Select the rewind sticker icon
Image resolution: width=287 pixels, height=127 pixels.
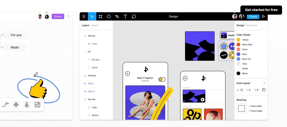point(232,46)
